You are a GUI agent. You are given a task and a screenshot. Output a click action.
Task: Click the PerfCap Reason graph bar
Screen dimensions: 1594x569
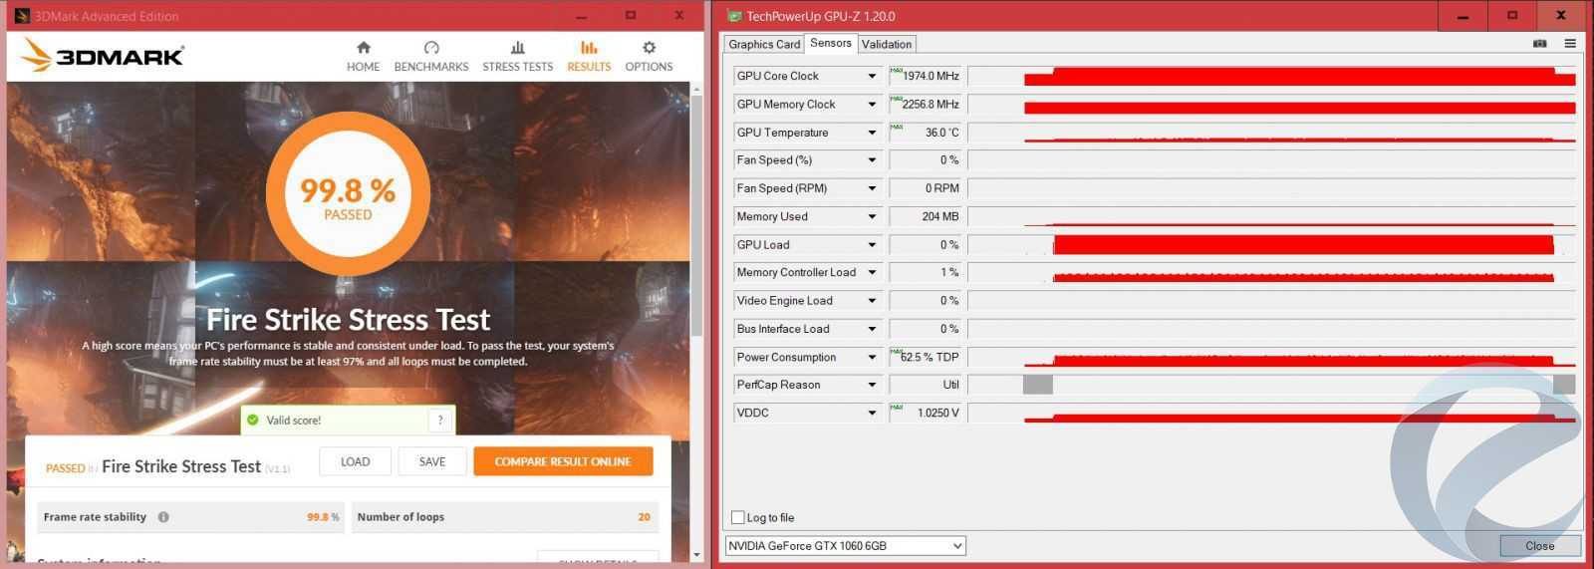coord(1272,385)
